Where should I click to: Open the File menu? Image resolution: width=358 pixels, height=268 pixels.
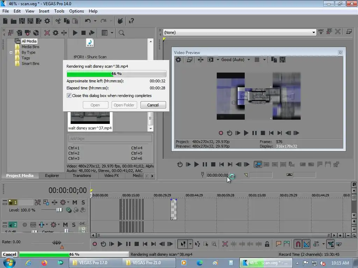(x=6, y=11)
